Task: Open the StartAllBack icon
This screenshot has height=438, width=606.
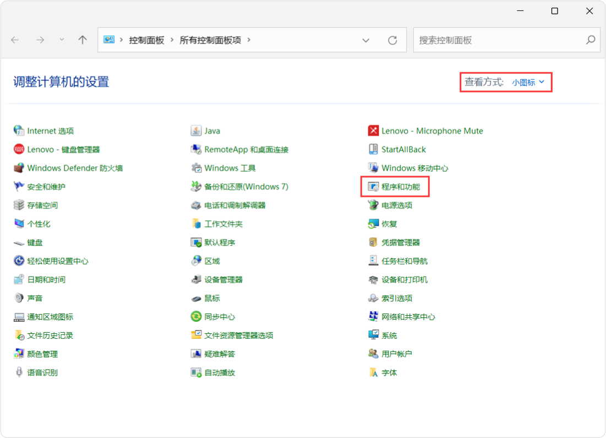Action: [373, 149]
